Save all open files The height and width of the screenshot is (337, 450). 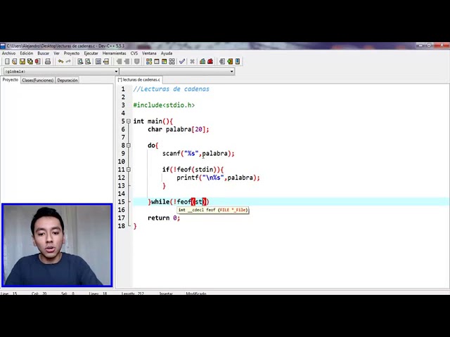[x=30, y=61]
